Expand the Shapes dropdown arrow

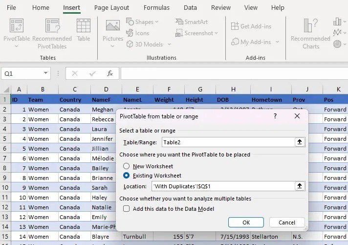click(157, 22)
